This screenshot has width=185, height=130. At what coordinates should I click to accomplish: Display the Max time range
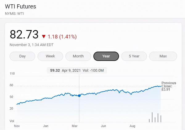click(x=163, y=56)
